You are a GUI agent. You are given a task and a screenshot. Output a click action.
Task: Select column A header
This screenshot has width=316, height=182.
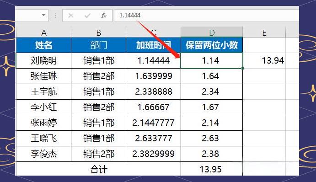pyautogui.click(x=43, y=32)
